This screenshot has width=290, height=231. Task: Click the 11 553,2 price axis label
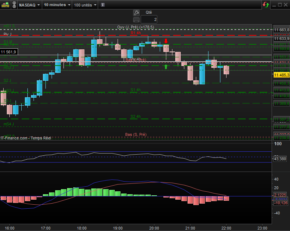tap(282, 57)
